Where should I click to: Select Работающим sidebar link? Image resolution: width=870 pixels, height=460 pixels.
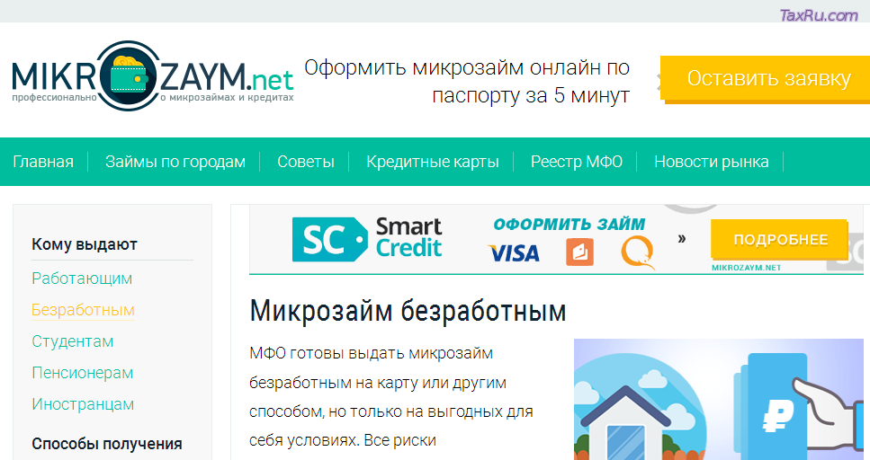click(82, 279)
